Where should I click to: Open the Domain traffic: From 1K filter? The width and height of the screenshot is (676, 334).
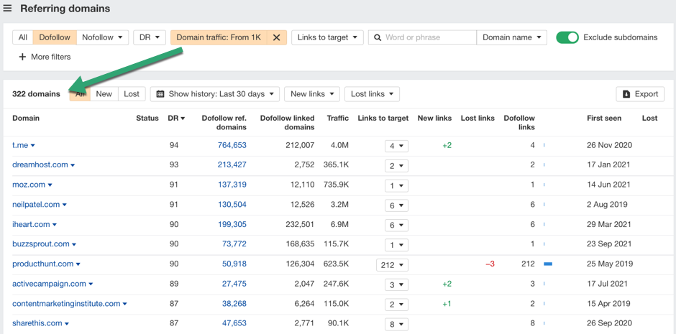coord(219,37)
